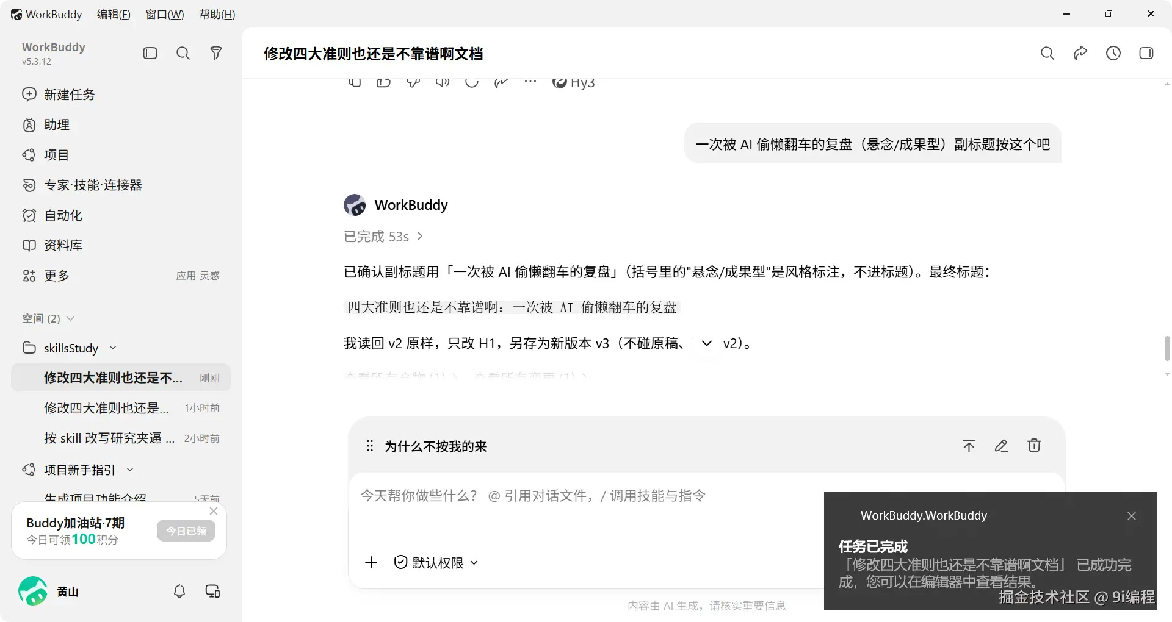Move queued message 为什么不按我的来 to top
Image resolution: width=1172 pixels, height=622 pixels.
(x=969, y=446)
